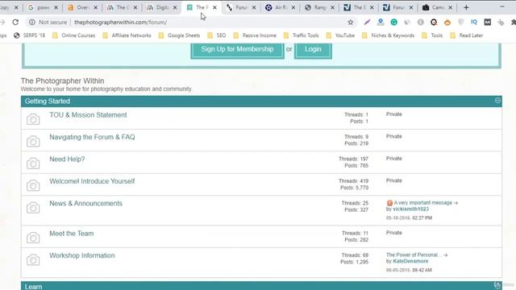Open the dark M extension icon
The height and width of the screenshot is (290, 516).
click(x=487, y=22)
